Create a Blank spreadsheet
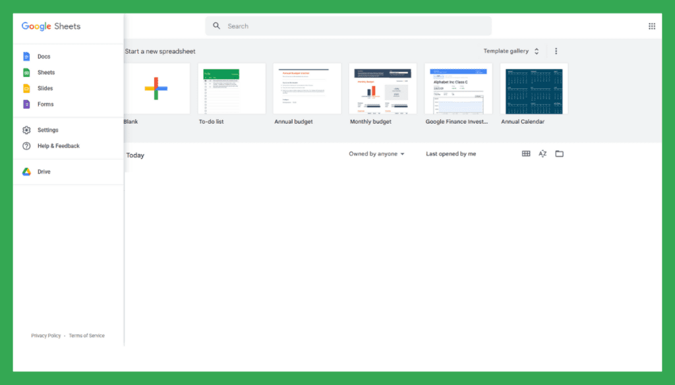 pyautogui.click(x=156, y=88)
